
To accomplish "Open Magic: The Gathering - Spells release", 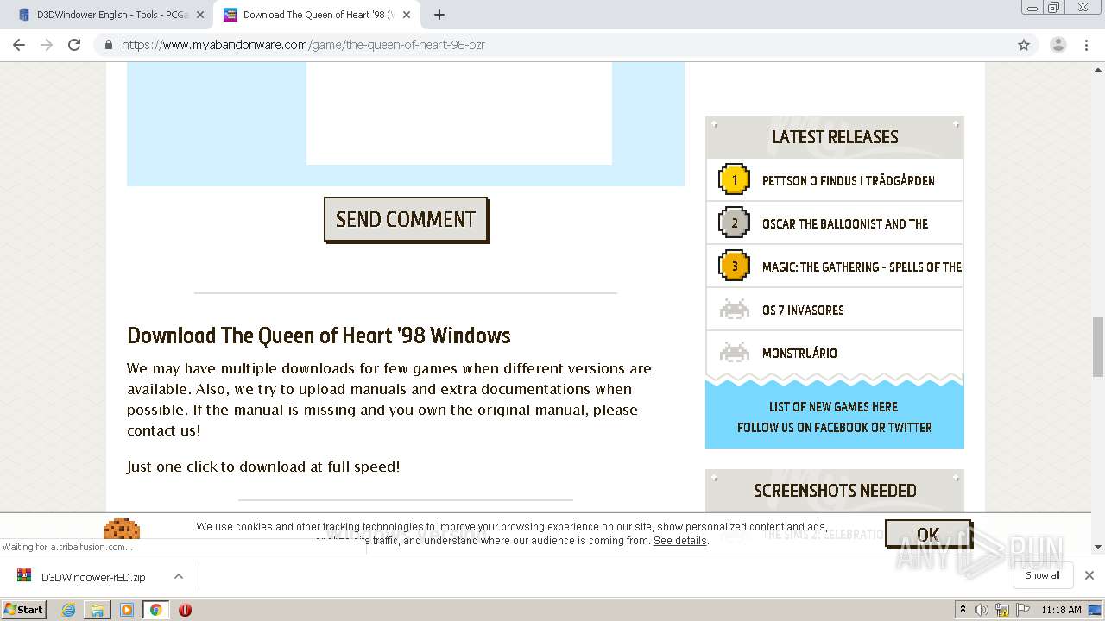I will (862, 267).
